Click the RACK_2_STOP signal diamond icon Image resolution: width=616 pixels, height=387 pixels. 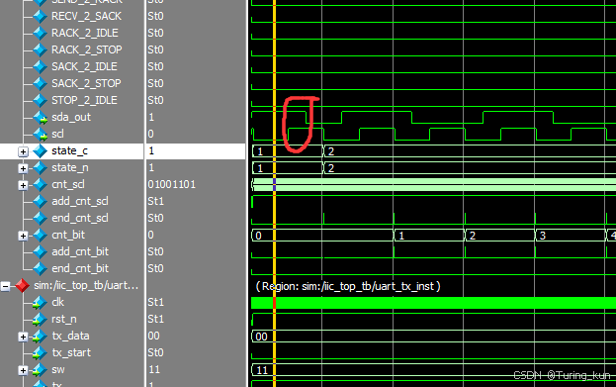tap(40, 49)
